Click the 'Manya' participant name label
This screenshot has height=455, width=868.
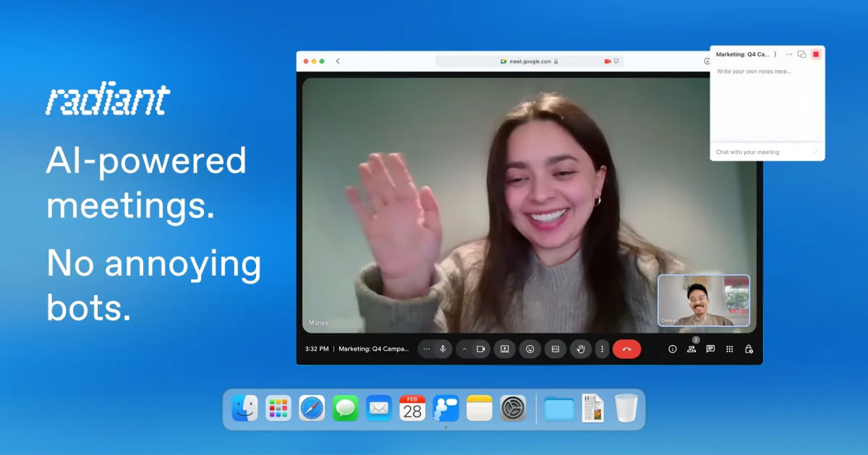click(x=318, y=323)
